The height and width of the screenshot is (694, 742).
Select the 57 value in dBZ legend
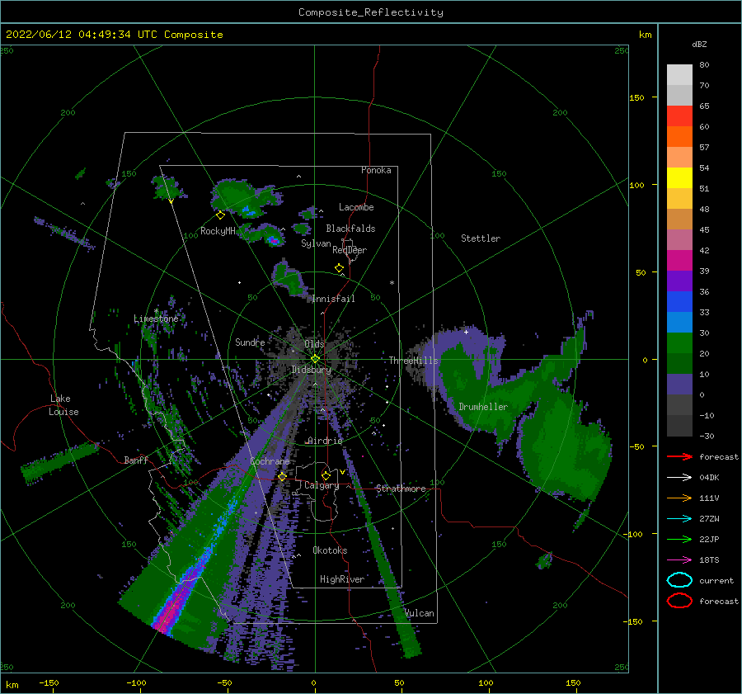click(x=704, y=148)
